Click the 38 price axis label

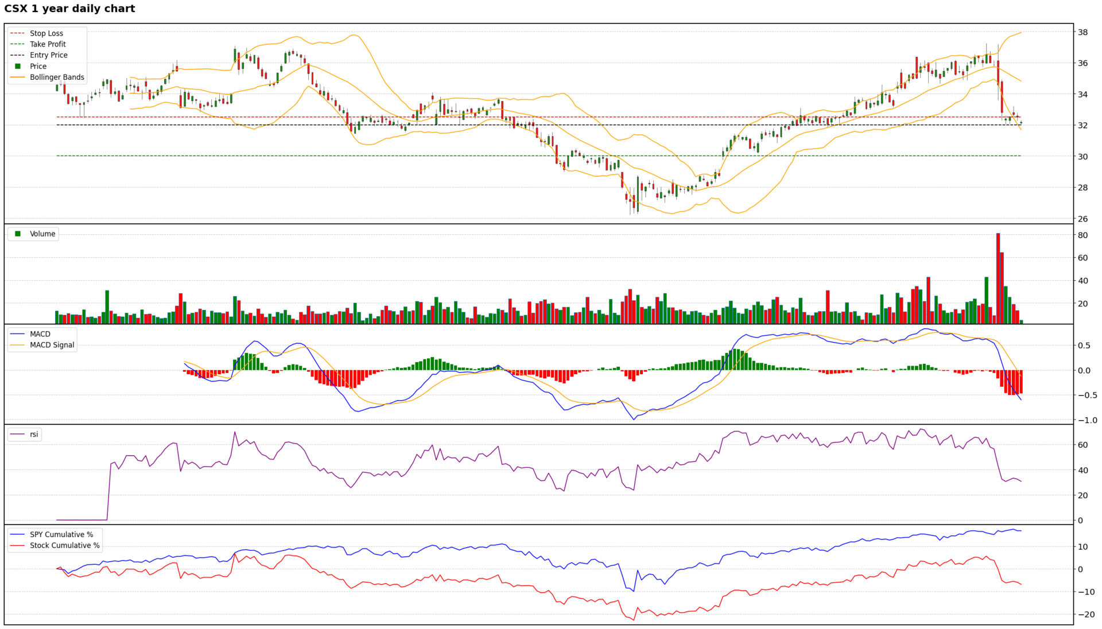pos(1082,32)
